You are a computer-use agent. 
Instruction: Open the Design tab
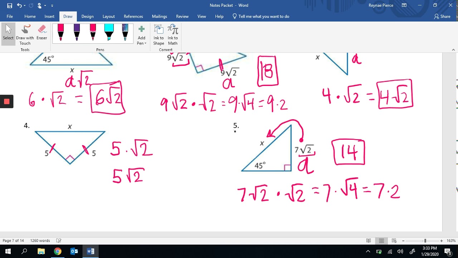point(87,16)
